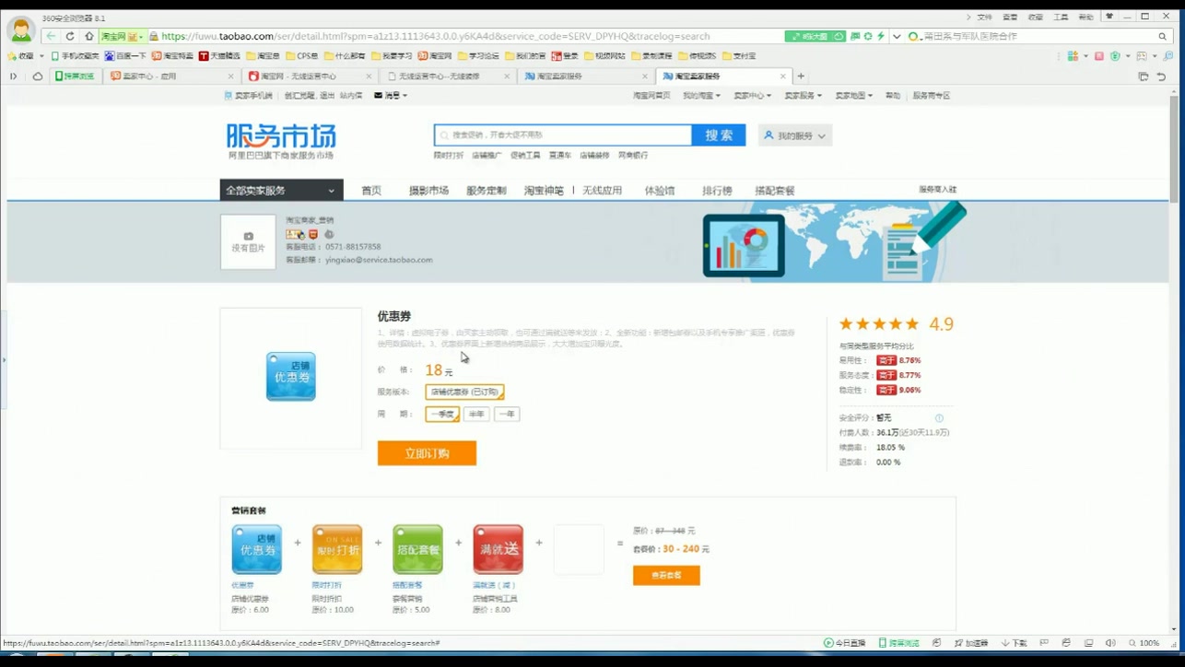This screenshot has height=667, width=1185.
Task: Expand the 全部卖家服务 category dropdown
Action: (281, 191)
